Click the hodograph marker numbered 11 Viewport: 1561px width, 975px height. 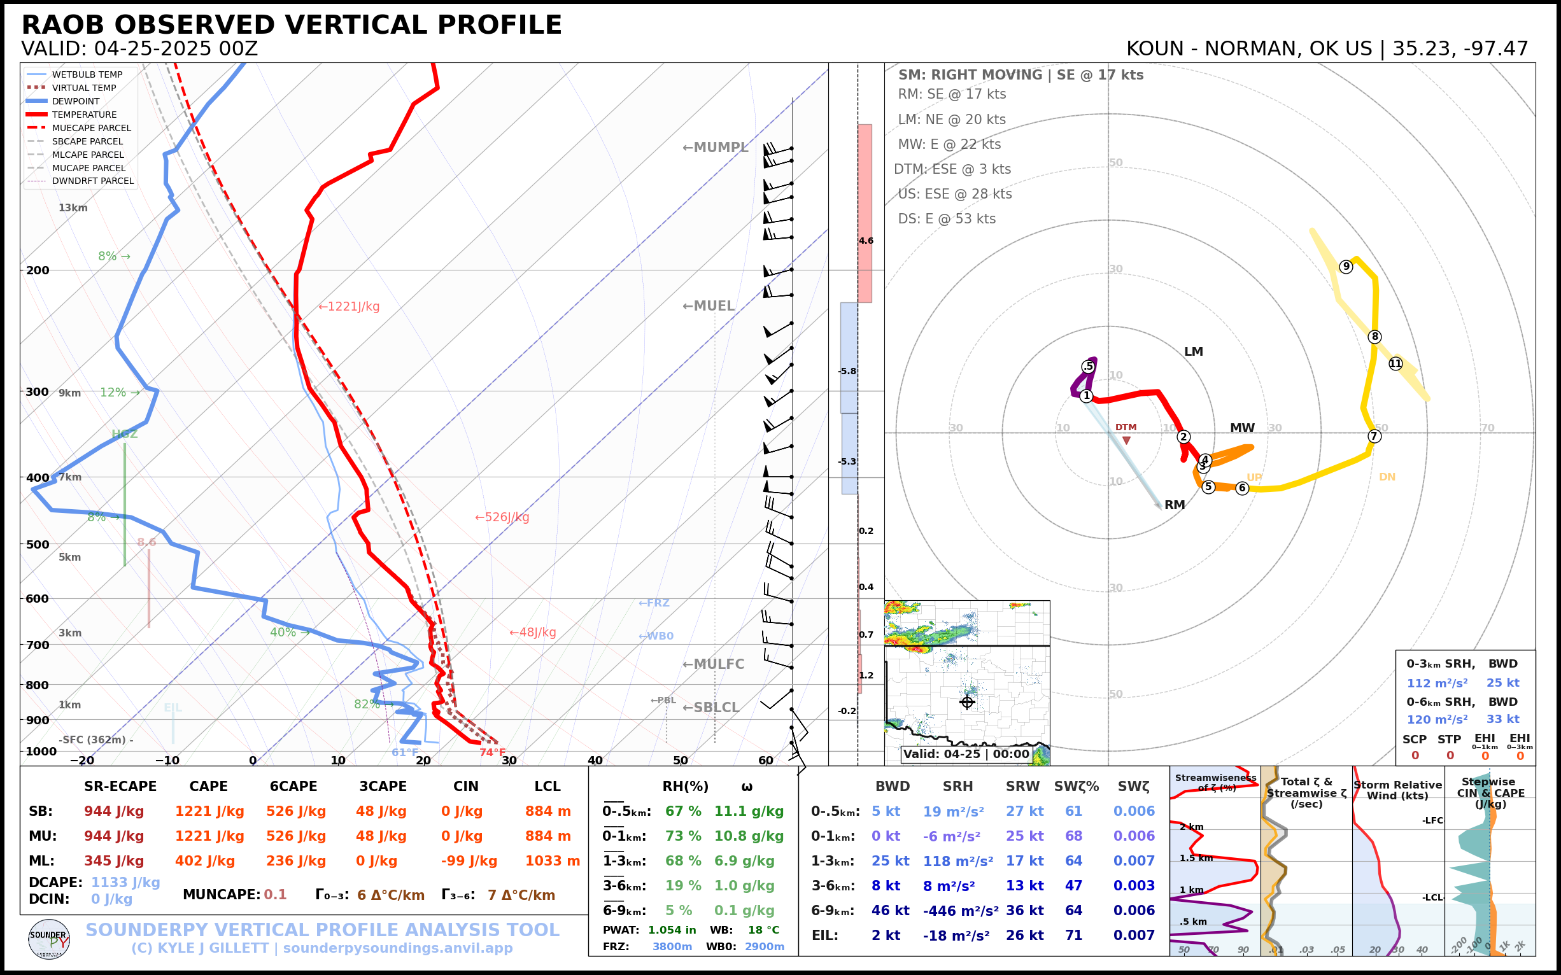pyautogui.click(x=1395, y=363)
